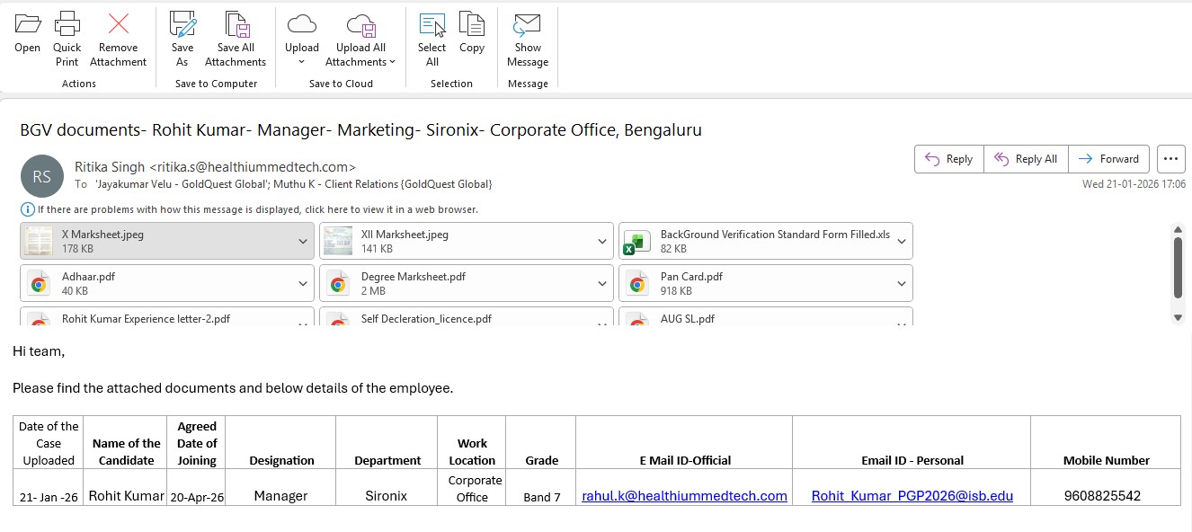Viewport: 1192px width, 532px height.
Task: Click the attachment list scrollbar down arrow
Action: coord(1178,316)
